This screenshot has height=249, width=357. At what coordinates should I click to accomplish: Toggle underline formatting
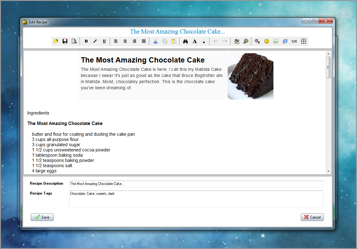[x=104, y=41]
